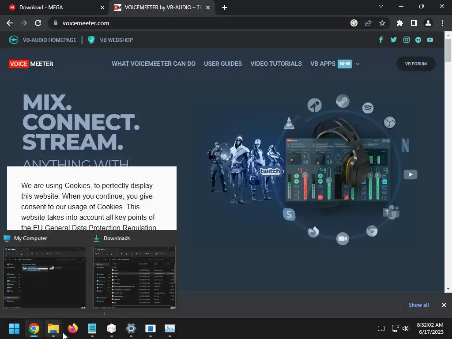The image size is (452, 339).
Task: Click the VB-Audio homepage arrow icon
Action: pos(14,40)
